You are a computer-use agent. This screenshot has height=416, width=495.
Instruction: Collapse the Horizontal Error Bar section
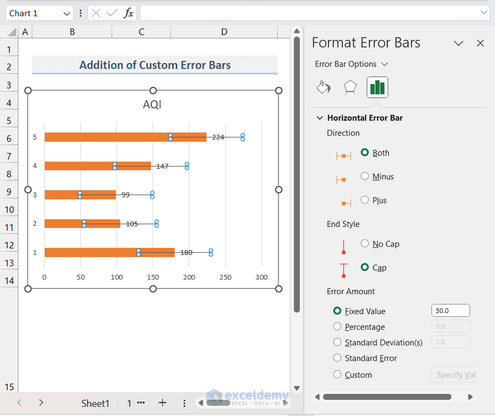tap(319, 117)
